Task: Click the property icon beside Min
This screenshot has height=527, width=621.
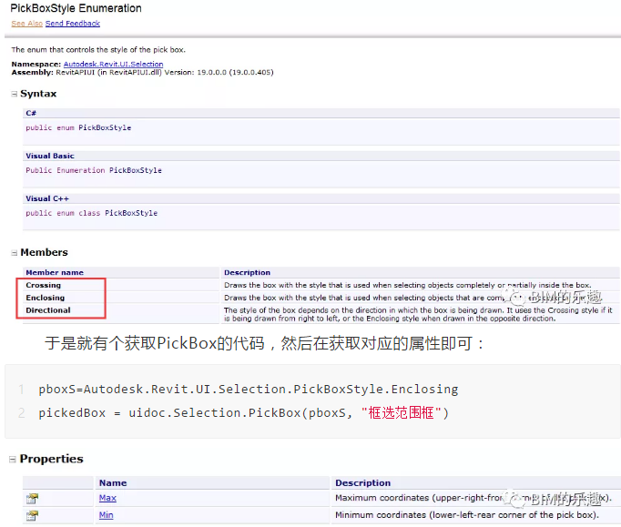Action: (32, 515)
